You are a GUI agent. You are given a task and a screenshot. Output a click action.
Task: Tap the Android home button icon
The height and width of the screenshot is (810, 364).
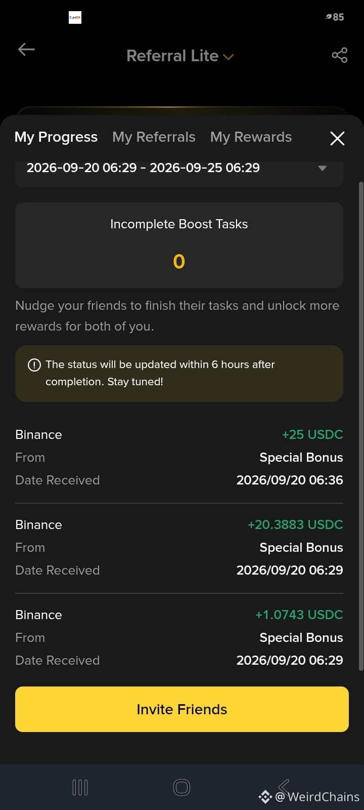[181, 787]
